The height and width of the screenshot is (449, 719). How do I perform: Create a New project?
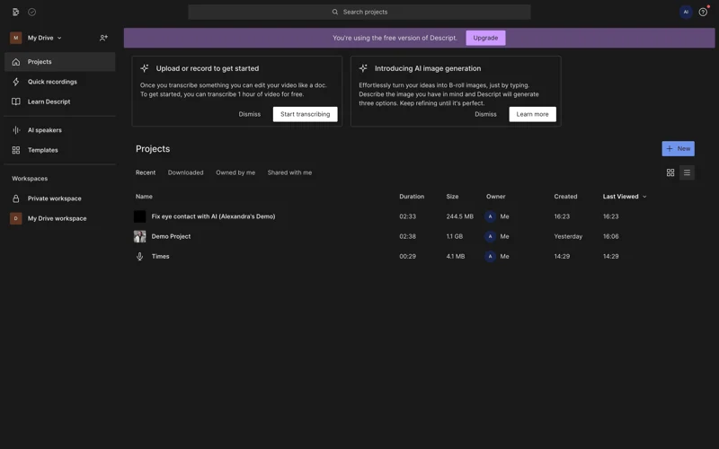coord(678,148)
